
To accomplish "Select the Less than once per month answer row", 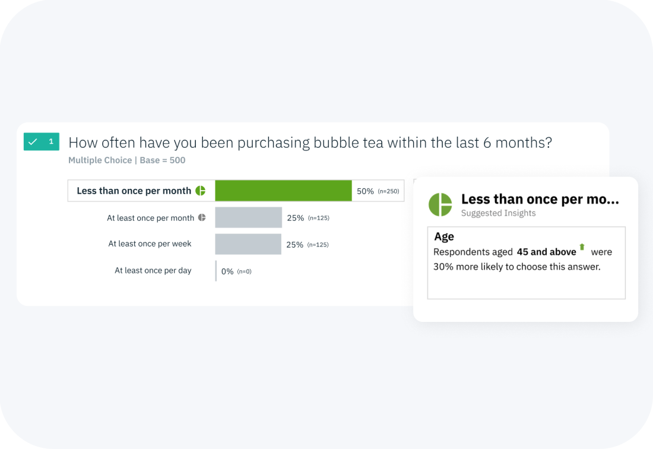I will coord(236,191).
